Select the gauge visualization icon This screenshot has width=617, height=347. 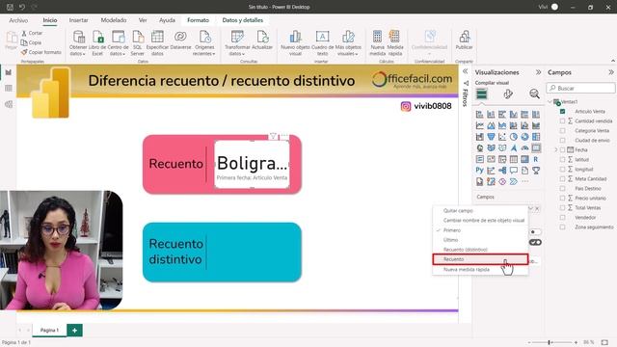click(524, 147)
